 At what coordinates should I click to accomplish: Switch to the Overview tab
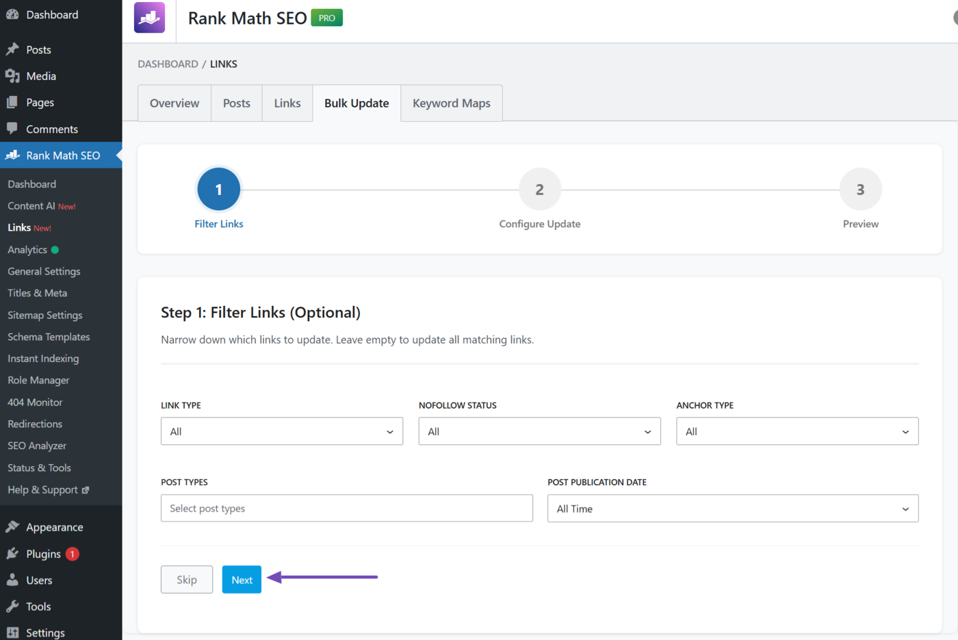174,103
